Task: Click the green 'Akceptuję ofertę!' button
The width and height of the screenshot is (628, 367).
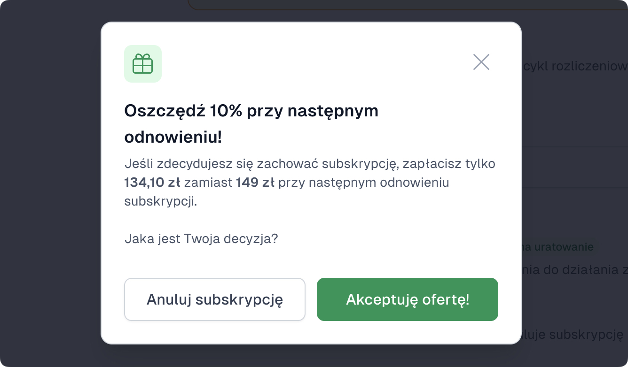Action: (x=407, y=299)
